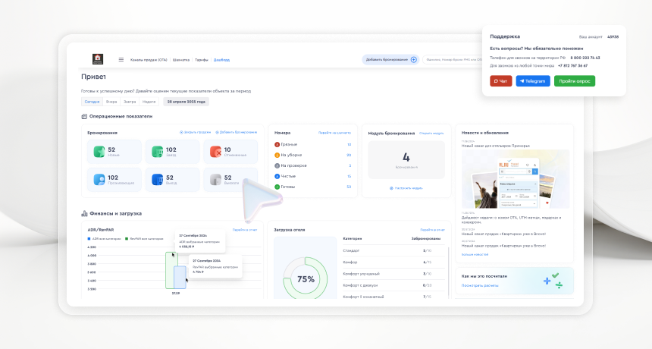
Task: Open Тарифы in the top navigation
Action: tap(201, 60)
